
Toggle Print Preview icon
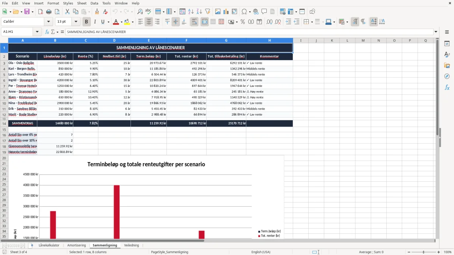pos(57,12)
